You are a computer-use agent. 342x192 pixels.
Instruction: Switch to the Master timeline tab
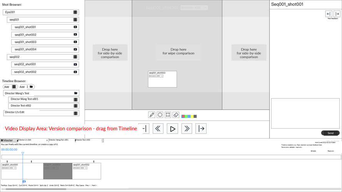(8, 141)
